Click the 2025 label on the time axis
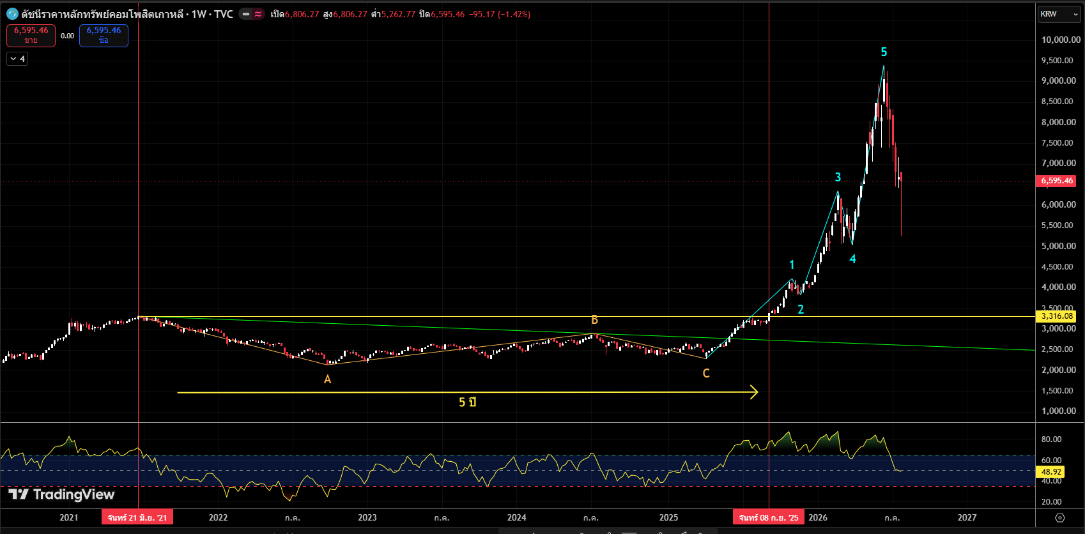 pos(668,517)
